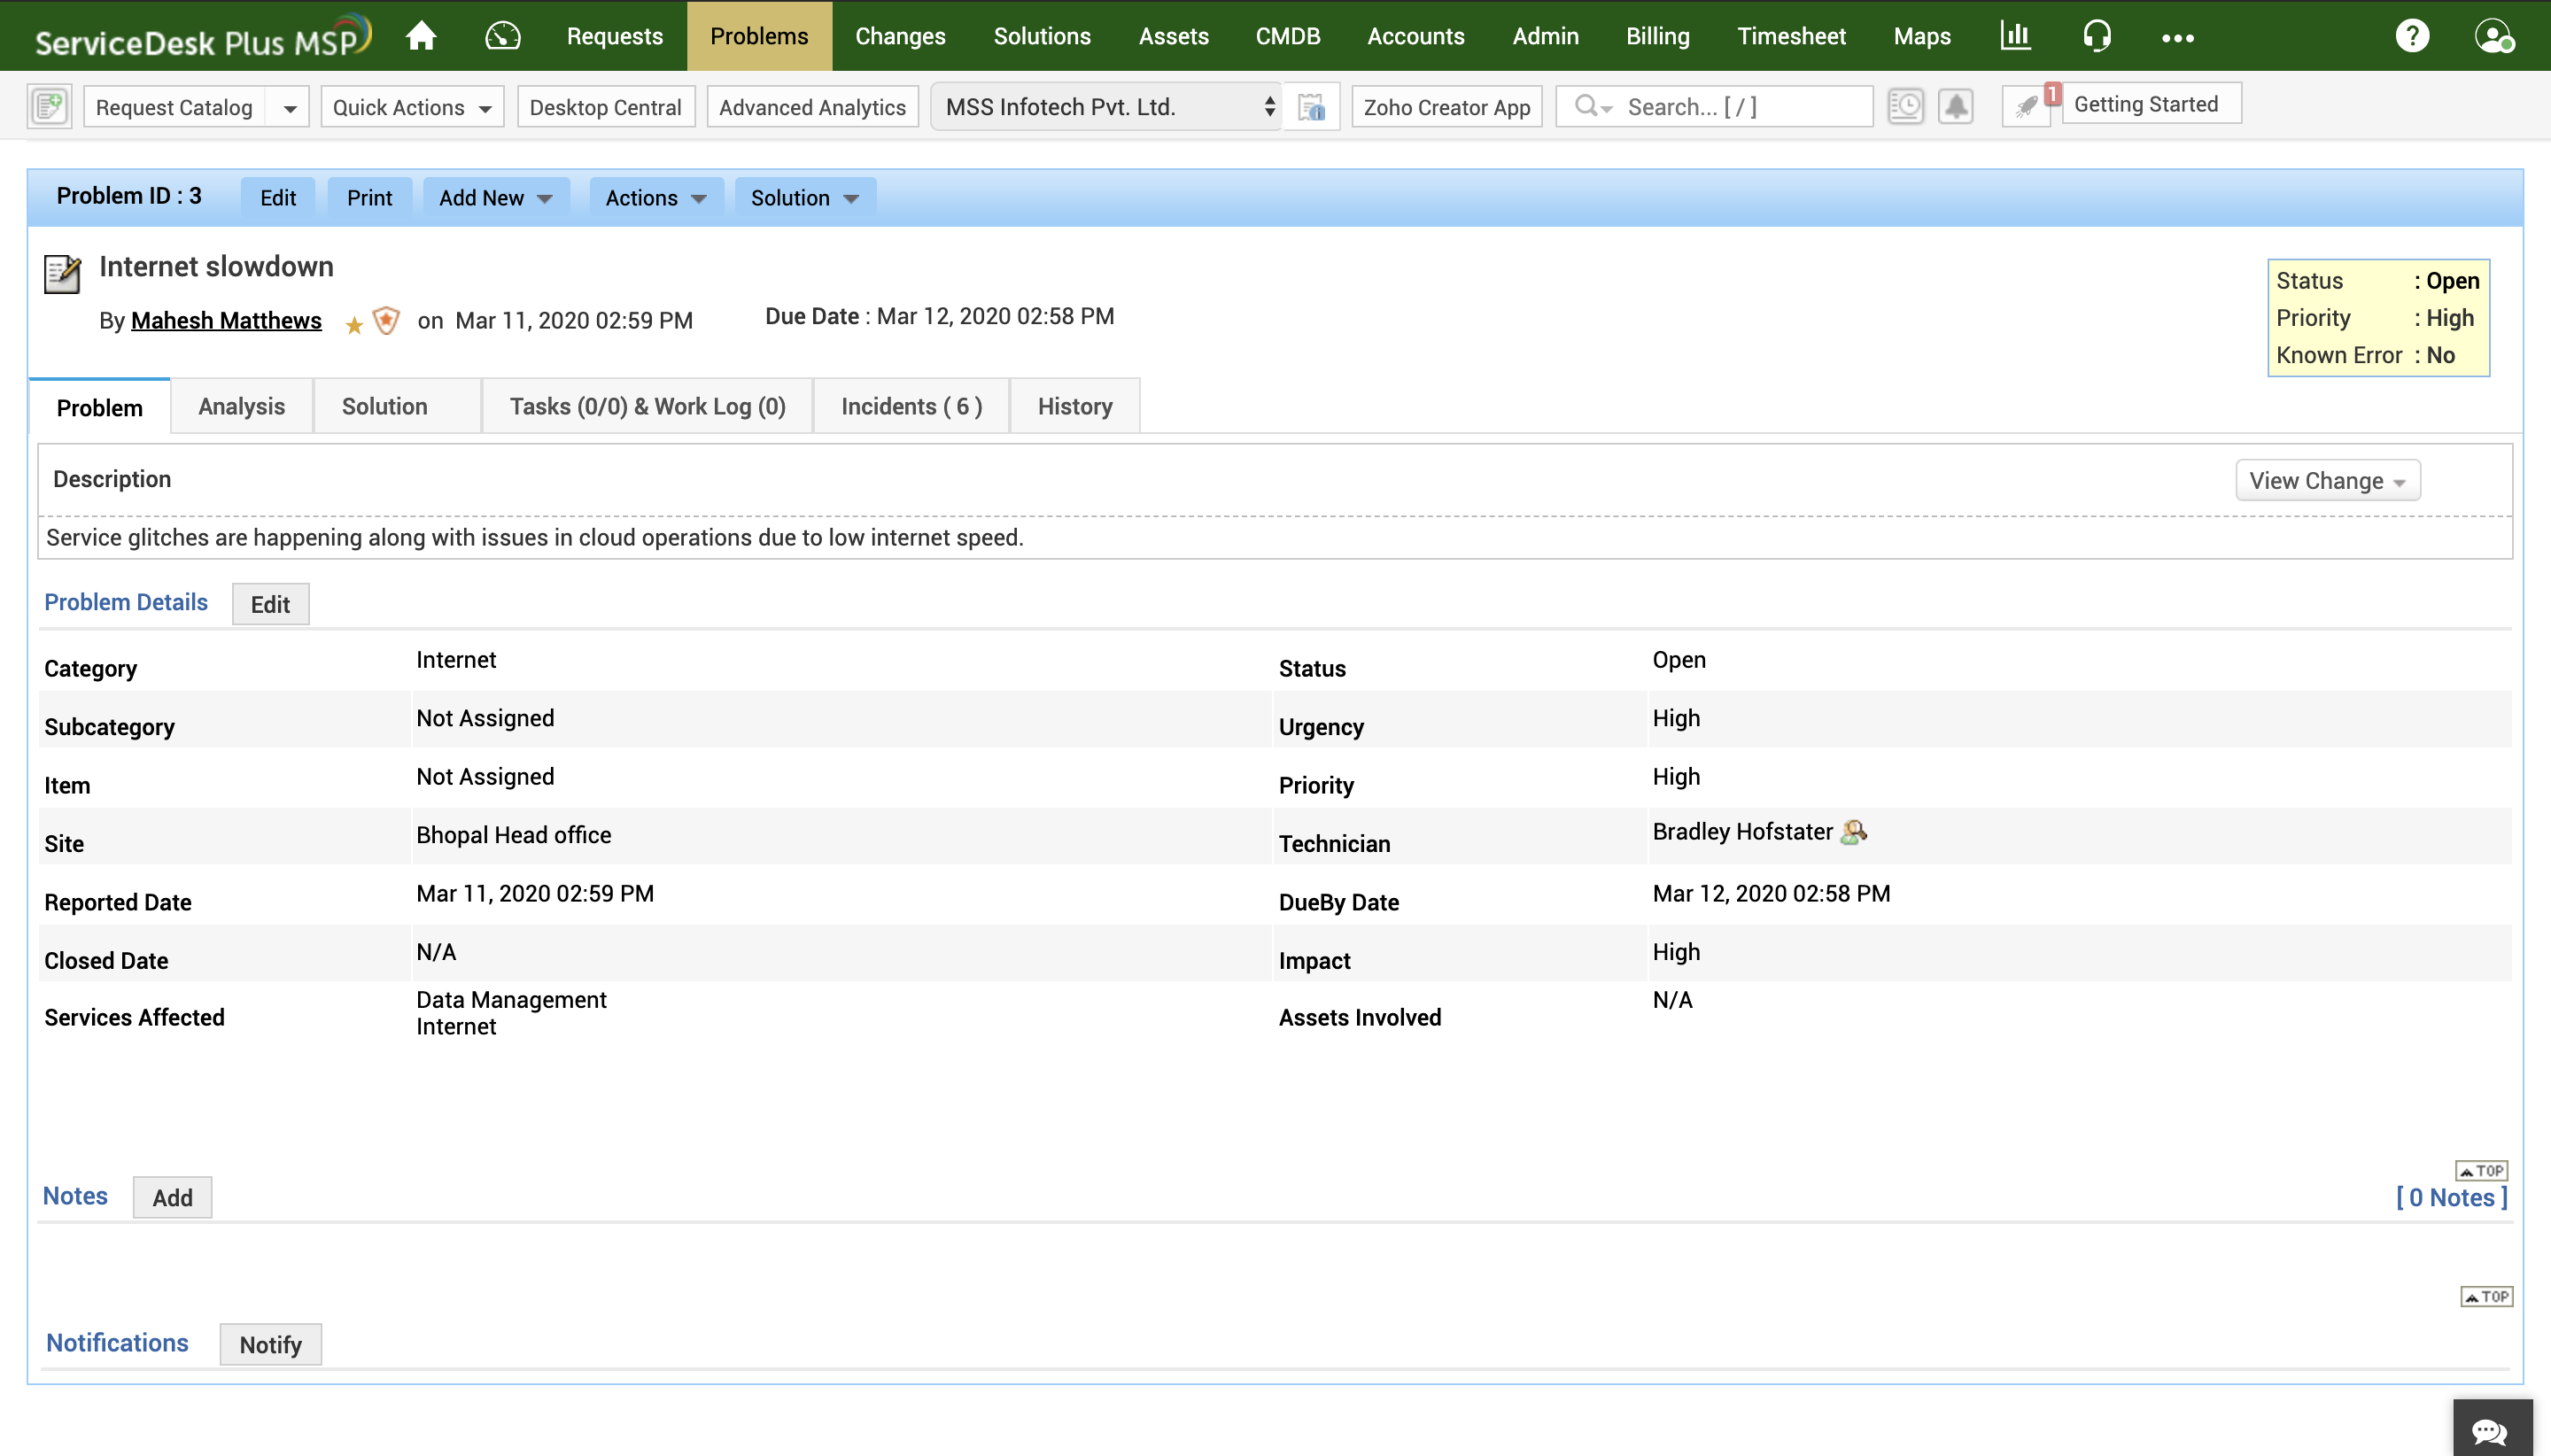
Task: Click the Notify button
Action: [270, 1344]
